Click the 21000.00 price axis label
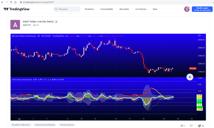Viewport: 214px width, 128px height. tap(201, 72)
